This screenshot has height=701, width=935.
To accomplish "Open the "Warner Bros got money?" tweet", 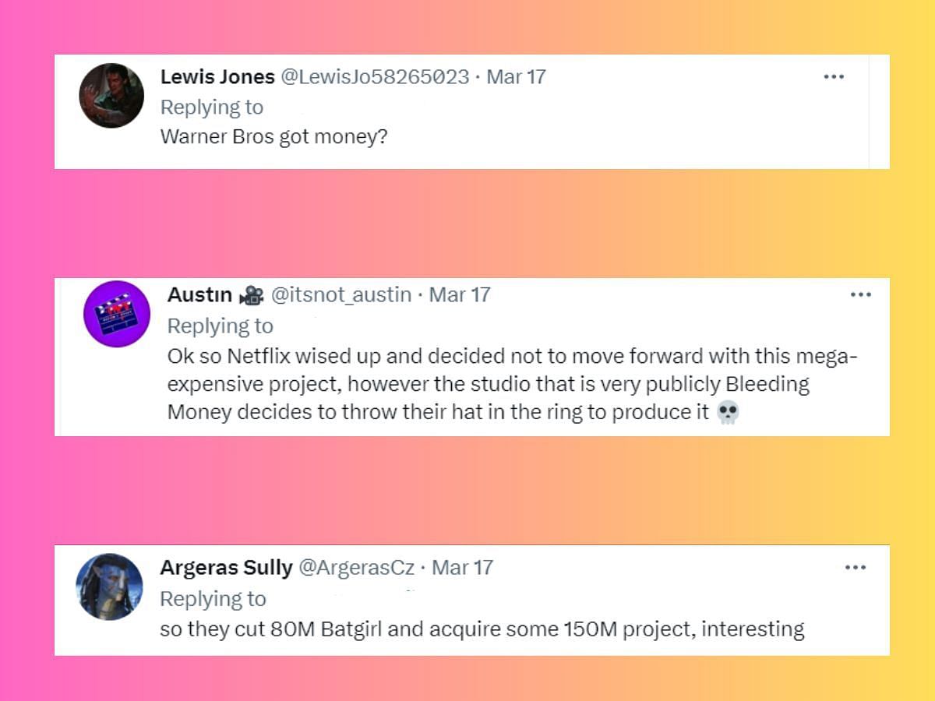I will [273, 137].
